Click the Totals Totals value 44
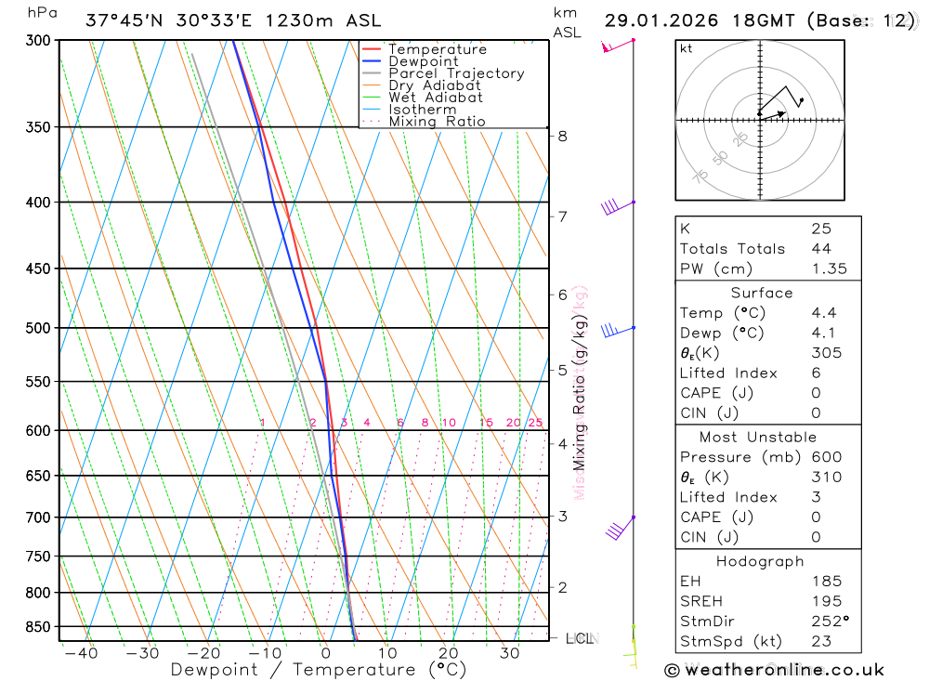 (821, 249)
